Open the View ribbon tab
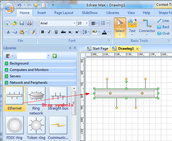 131,13
